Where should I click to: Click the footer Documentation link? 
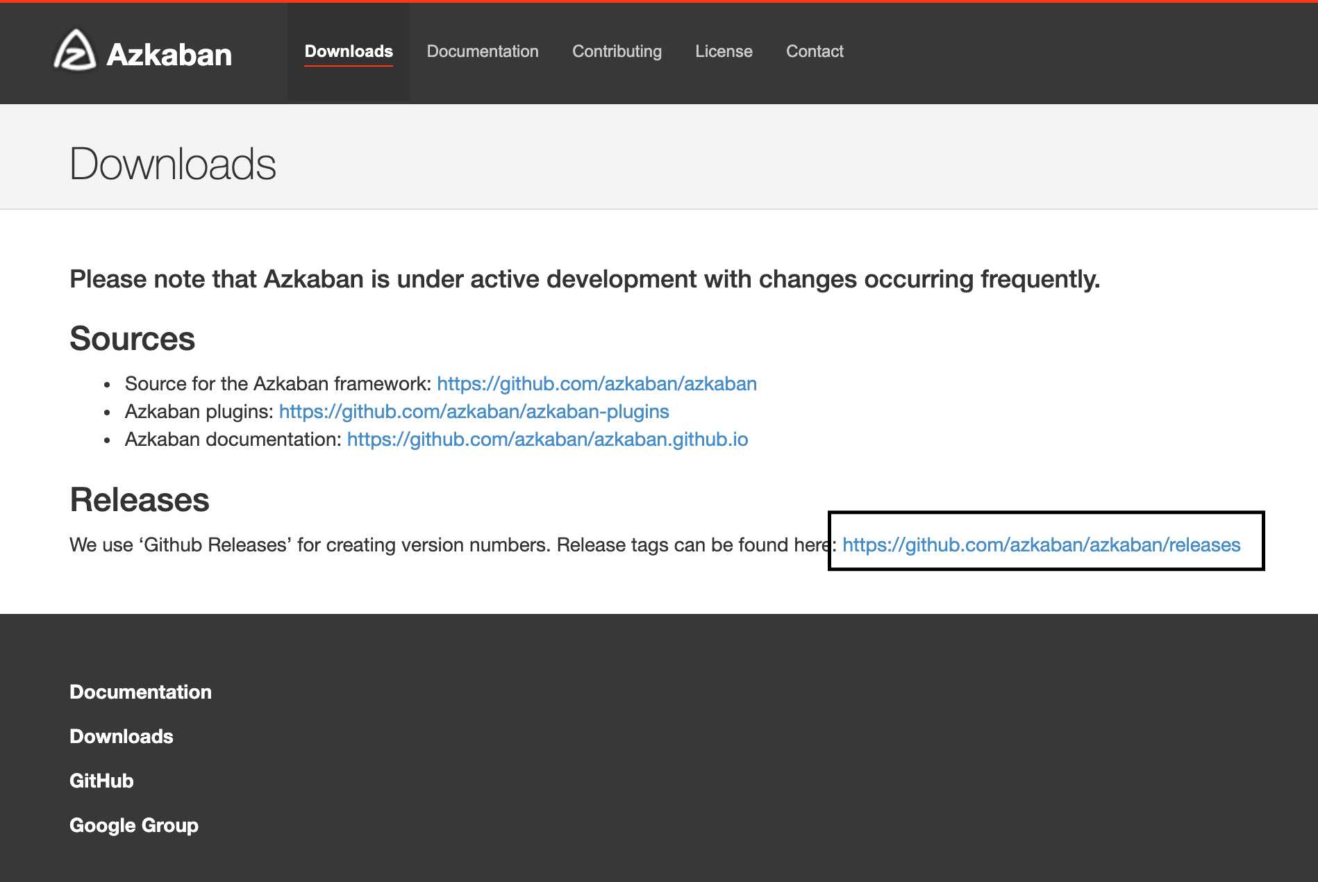pyautogui.click(x=140, y=692)
